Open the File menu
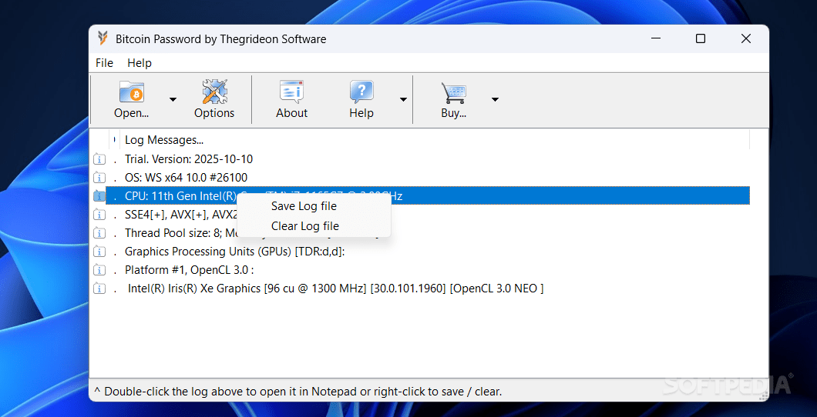This screenshot has height=417, width=817. coord(104,63)
